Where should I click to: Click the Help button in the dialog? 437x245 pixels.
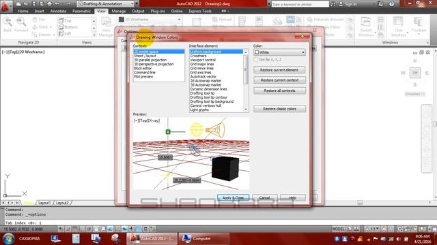tap(293, 198)
